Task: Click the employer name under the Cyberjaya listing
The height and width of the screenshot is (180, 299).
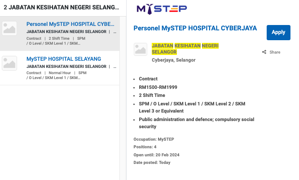Action: coord(66,32)
